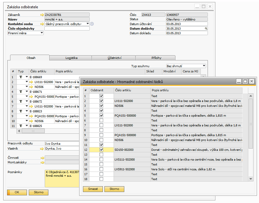Follow link arrow for ND506 in row 10

pos(31,121)
